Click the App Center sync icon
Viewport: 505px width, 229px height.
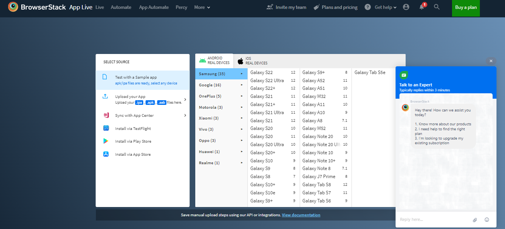106,115
